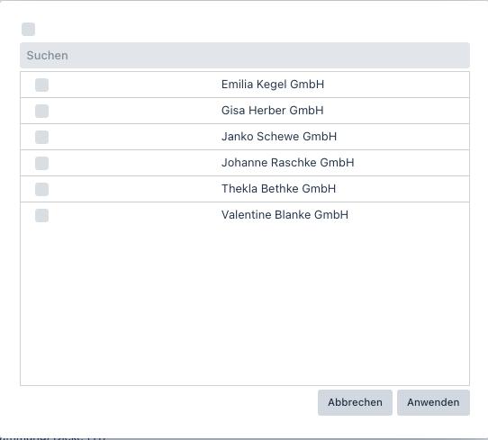Choose the Janko Schewe GmbH entry text

279,137
